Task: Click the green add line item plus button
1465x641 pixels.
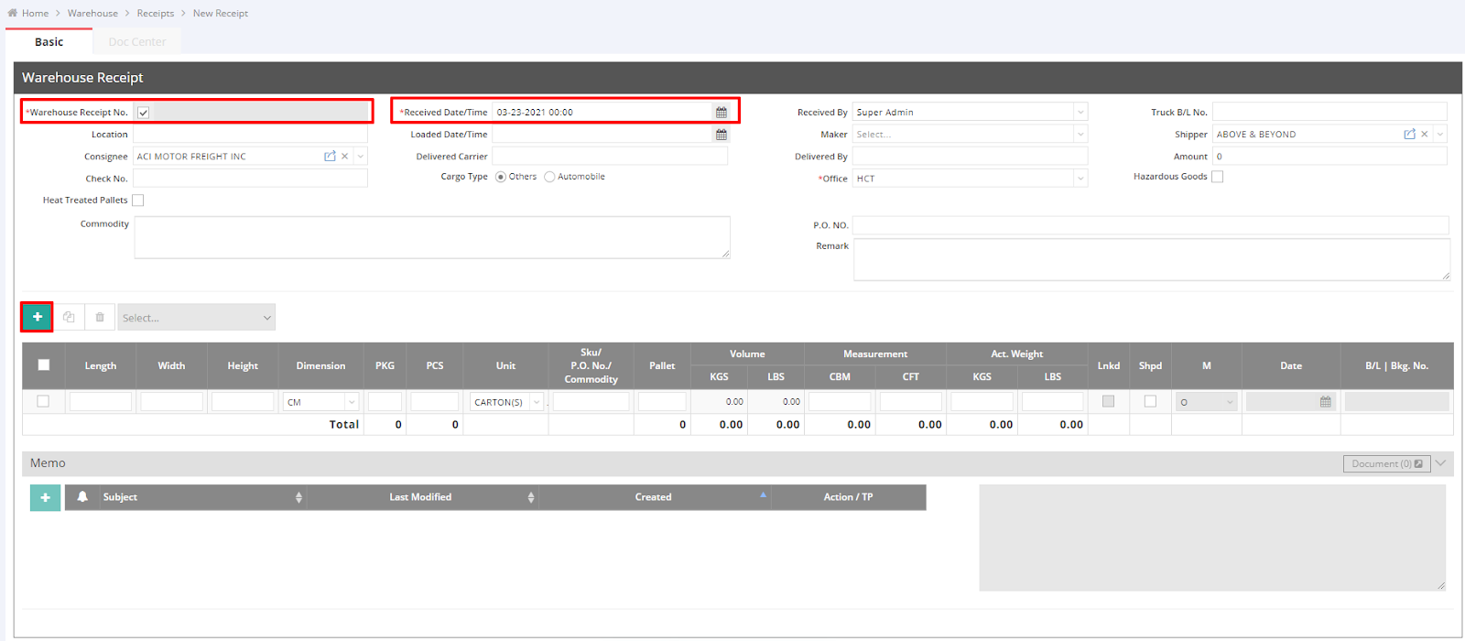Action: [38, 317]
